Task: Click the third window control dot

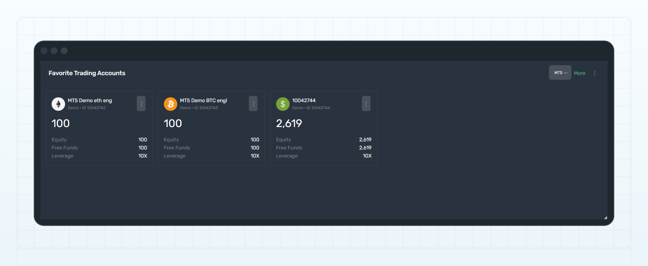Action: point(64,51)
